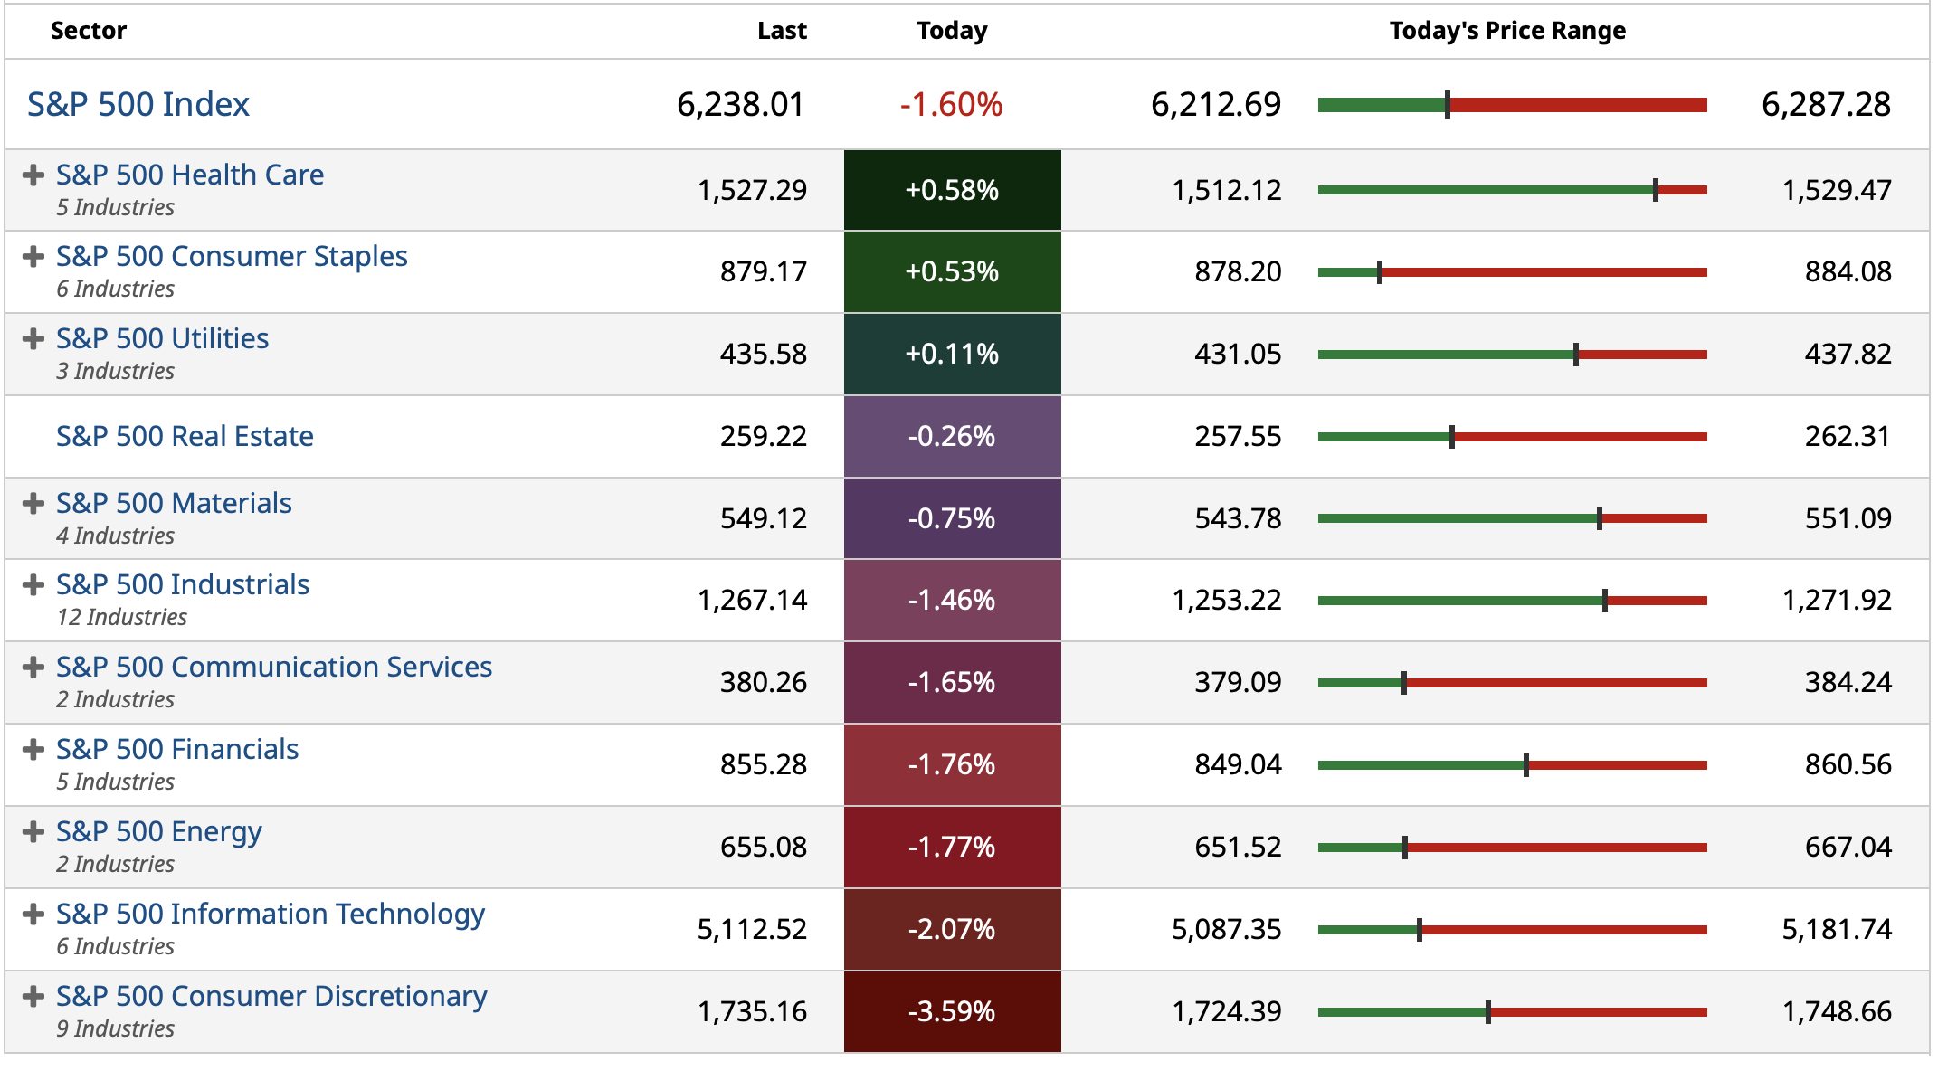Follow the S&P 500 Information Technology link
Image resolution: width=1938 pixels, height=1071 pixels.
click(271, 914)
